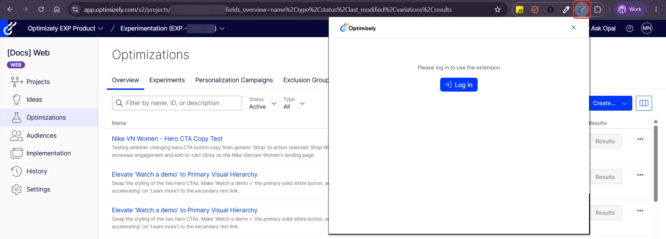Open more actions for third optimization row
This screenshot has width=666, height=239.
(x=640, y=211)
